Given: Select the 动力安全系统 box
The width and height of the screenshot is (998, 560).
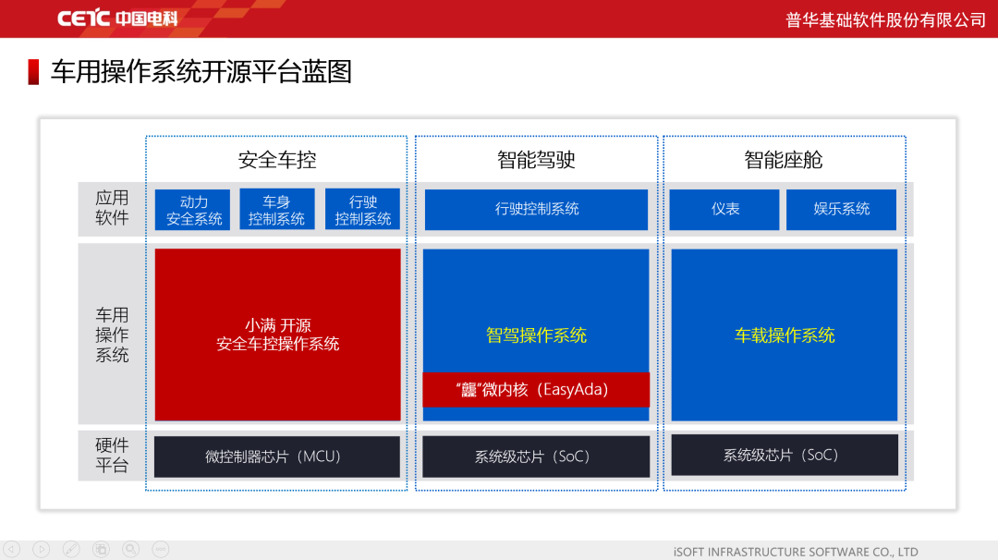Looking at the screenshot, I should [x=194, y=210].
